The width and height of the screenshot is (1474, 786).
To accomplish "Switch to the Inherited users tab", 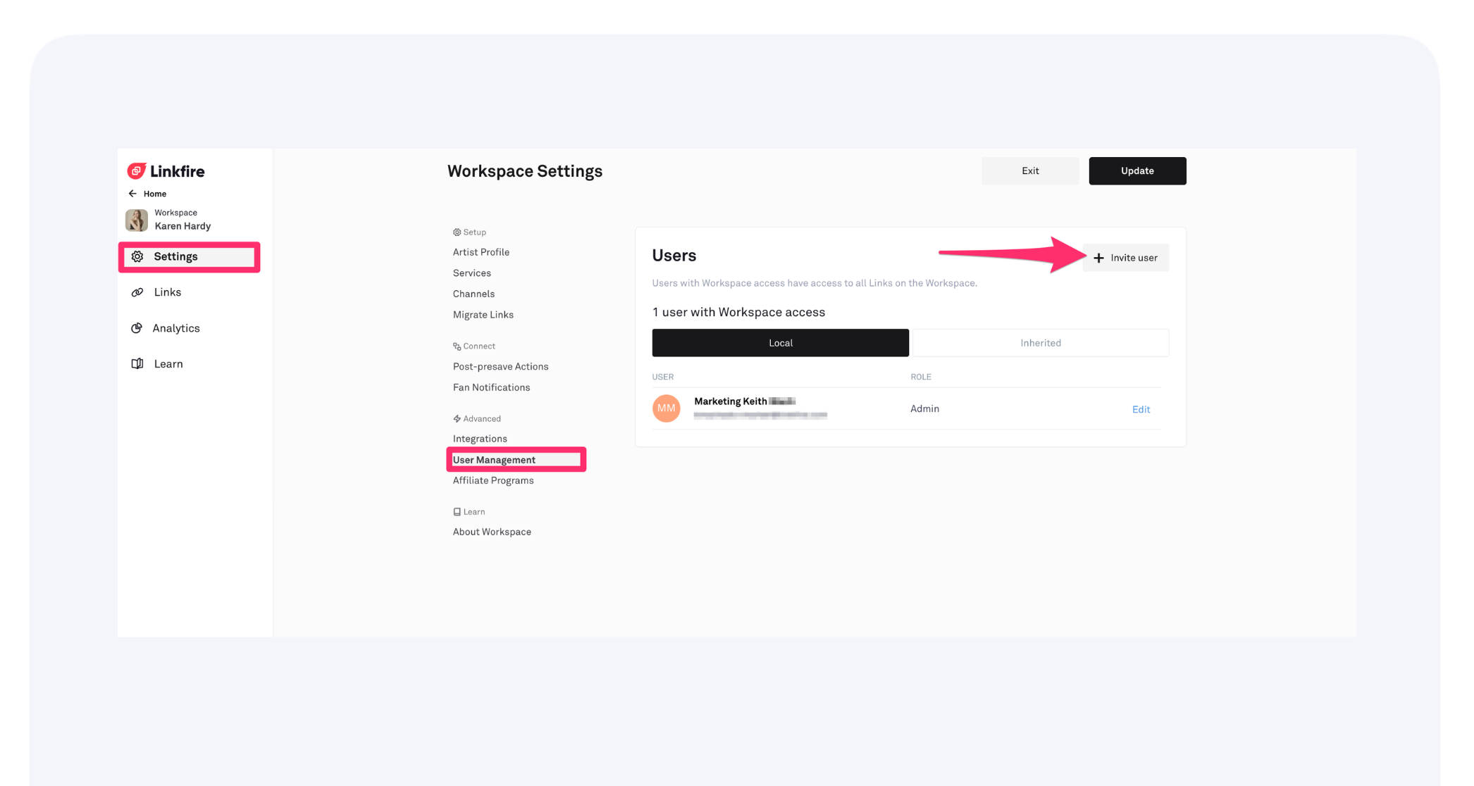I will tap(1040, 343).
